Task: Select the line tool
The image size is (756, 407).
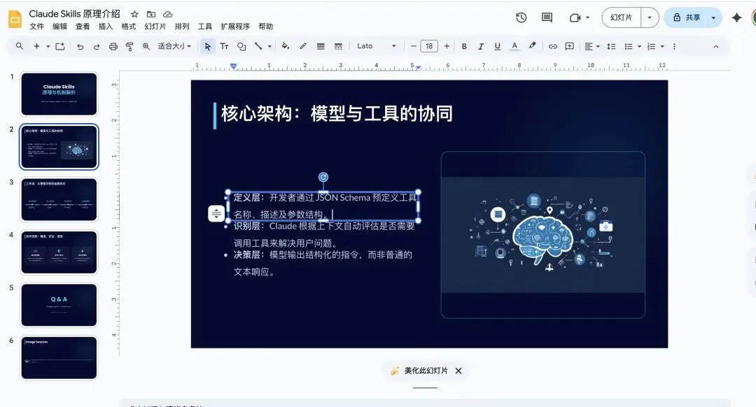Action: point(258,46)
